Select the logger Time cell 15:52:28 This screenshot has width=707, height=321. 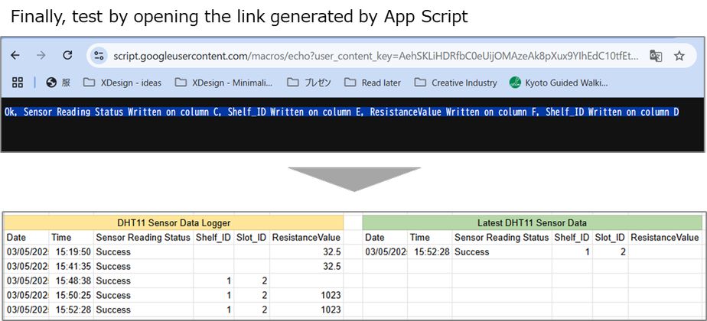tap(71, 310)
